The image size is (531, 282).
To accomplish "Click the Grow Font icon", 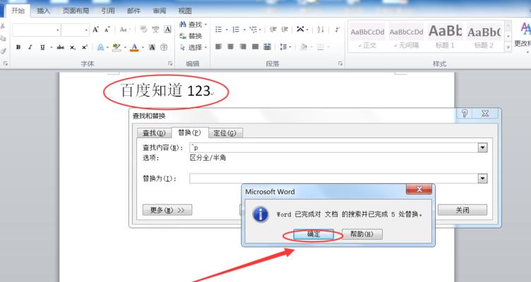I will [x=96, y=30].
